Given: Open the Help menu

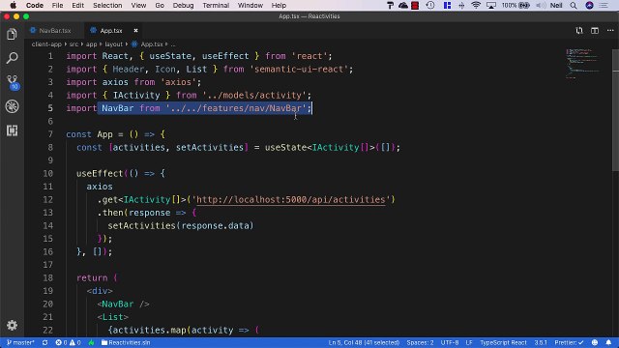Looking at the screenshot, I should 279,5.
